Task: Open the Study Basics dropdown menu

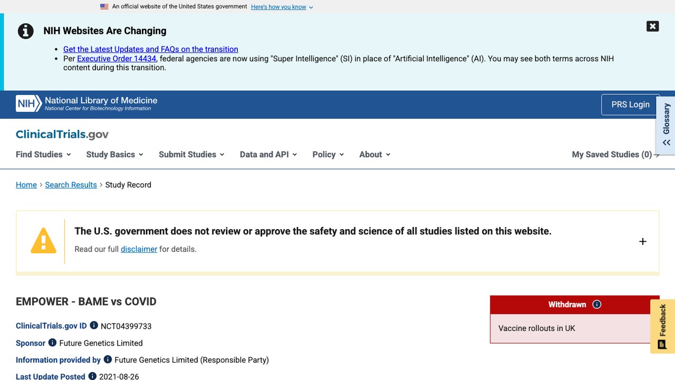Action: [x=115, y=155]
